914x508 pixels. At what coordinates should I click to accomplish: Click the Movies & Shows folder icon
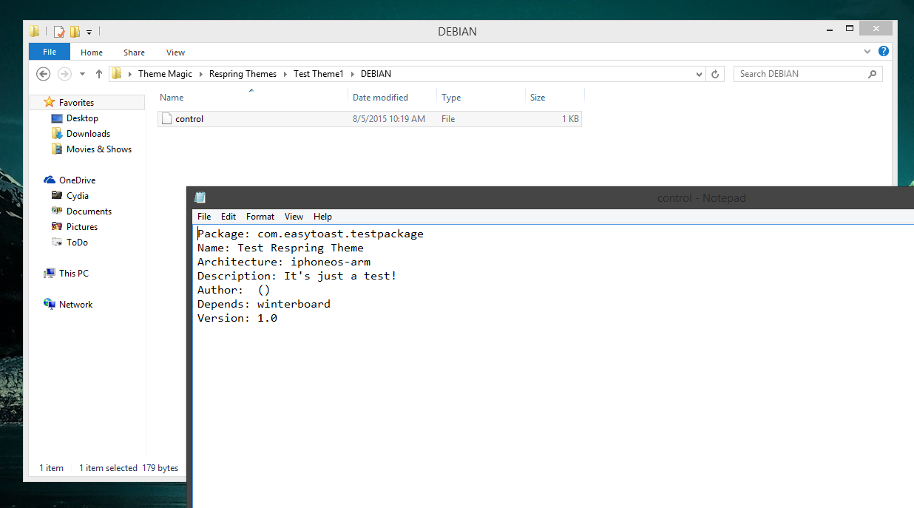[57, 149]
